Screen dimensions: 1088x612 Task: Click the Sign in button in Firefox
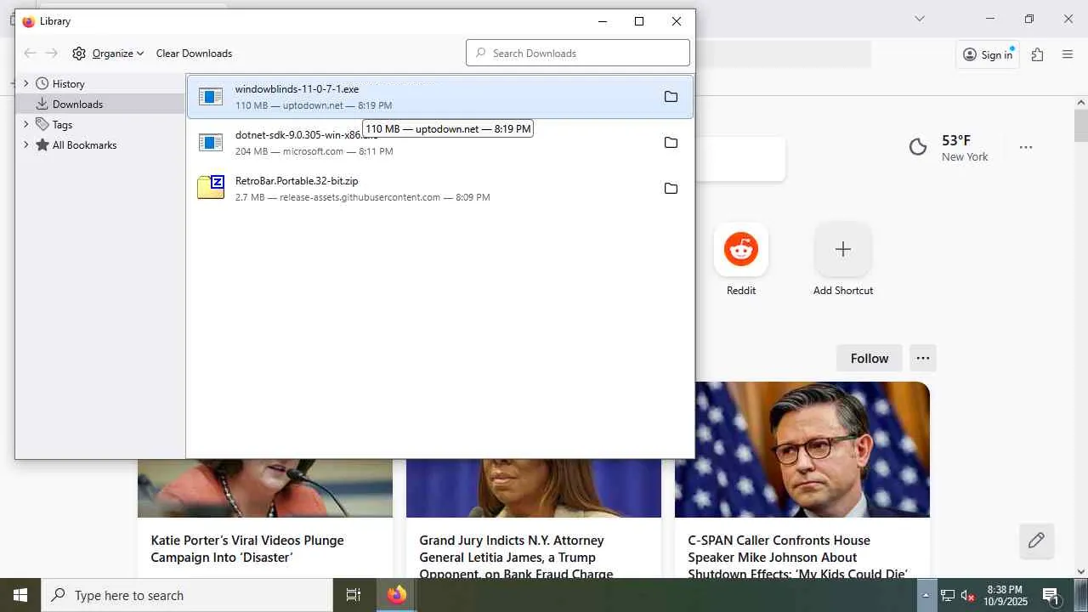tap(988, 54)
